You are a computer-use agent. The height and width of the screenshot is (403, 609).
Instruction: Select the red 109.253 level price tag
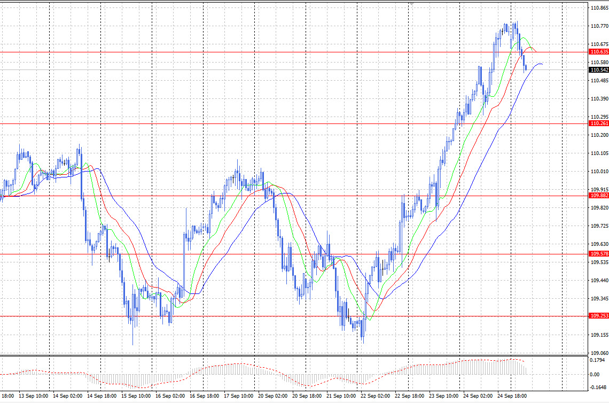tap(599, 316)
